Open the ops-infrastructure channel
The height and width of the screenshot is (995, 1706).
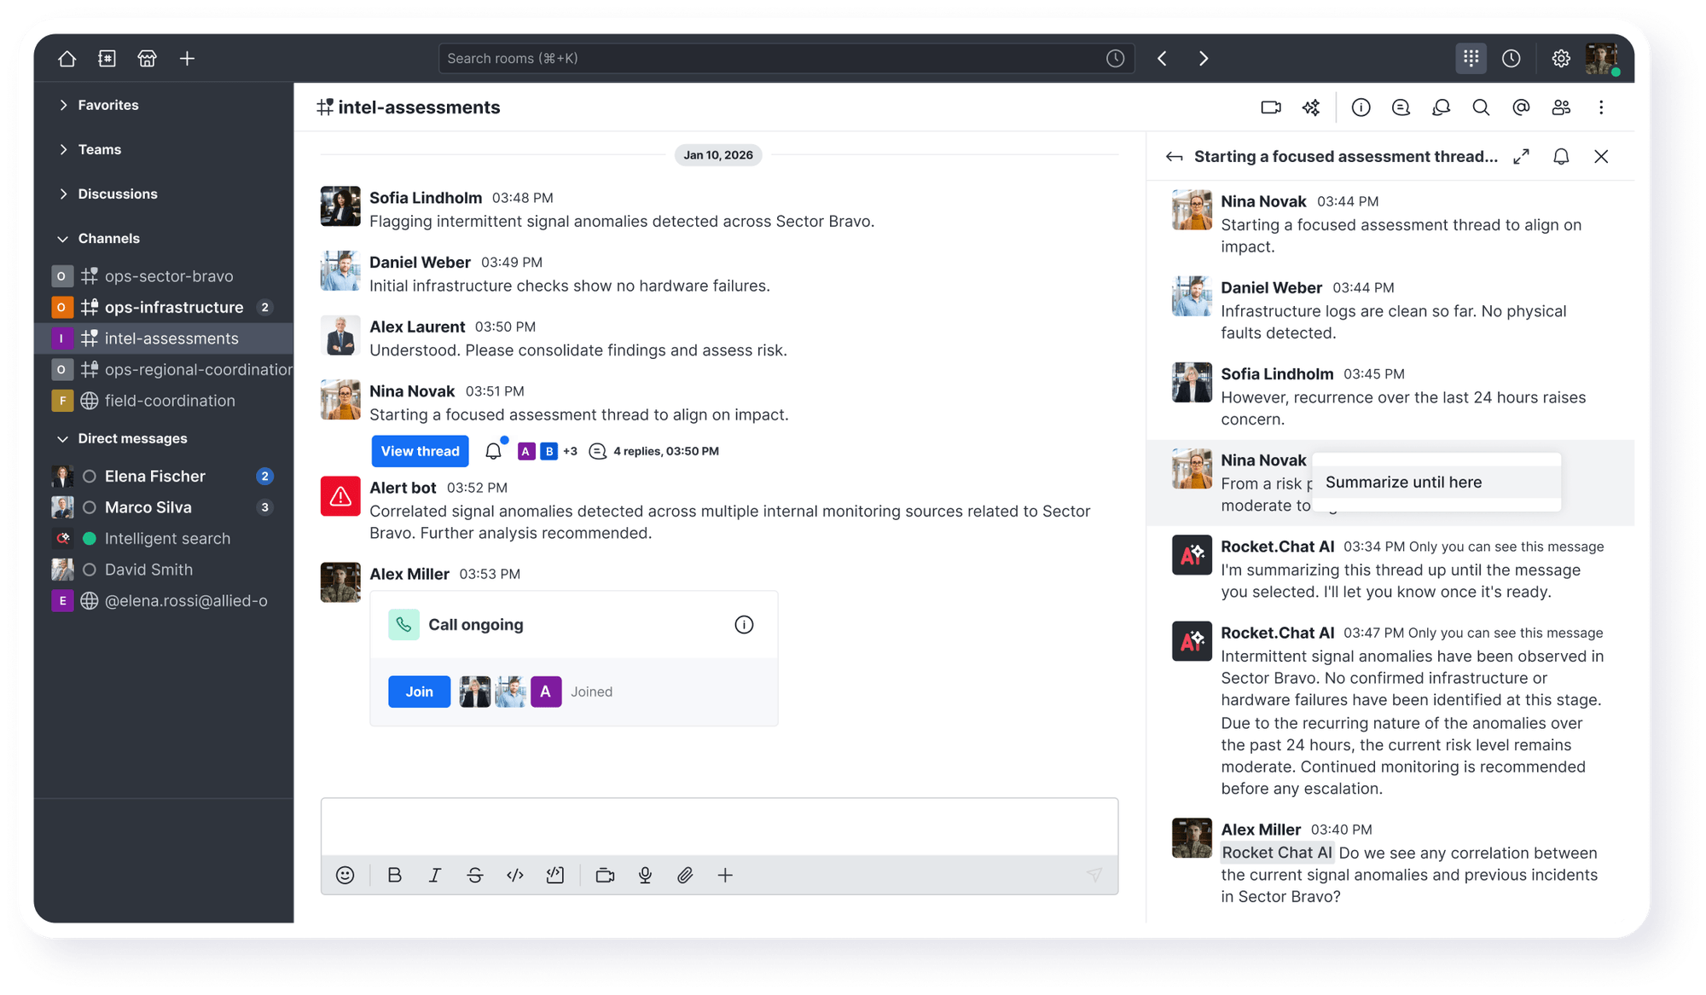174,307
